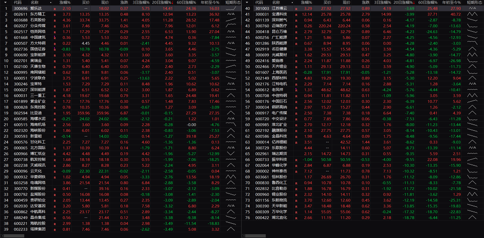Viewport: 484px width, 238px height.
Task: Open the pattern icon for 塔牌集团
Action: click(231, 229)
